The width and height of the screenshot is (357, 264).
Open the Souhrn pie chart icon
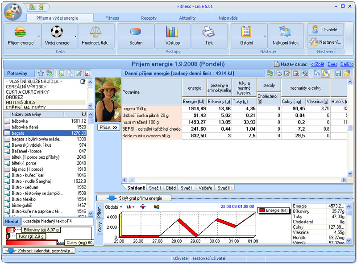click(136, 32)
